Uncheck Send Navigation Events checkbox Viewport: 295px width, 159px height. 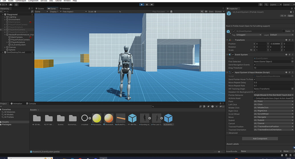pyautogui.click(x=255, y=65)
